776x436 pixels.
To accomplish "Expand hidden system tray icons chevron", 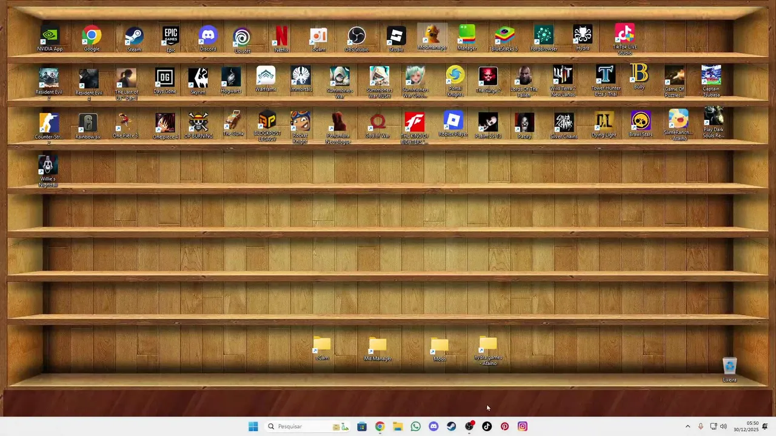I will 687,426.
